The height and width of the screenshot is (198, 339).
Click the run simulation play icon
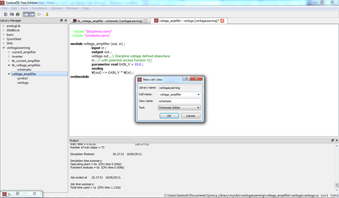point(39,14)
